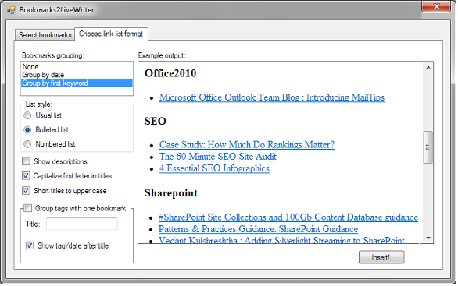Screen dimensions: 458x286
Task: Click the Insert! button
Action: pos(381,257)
